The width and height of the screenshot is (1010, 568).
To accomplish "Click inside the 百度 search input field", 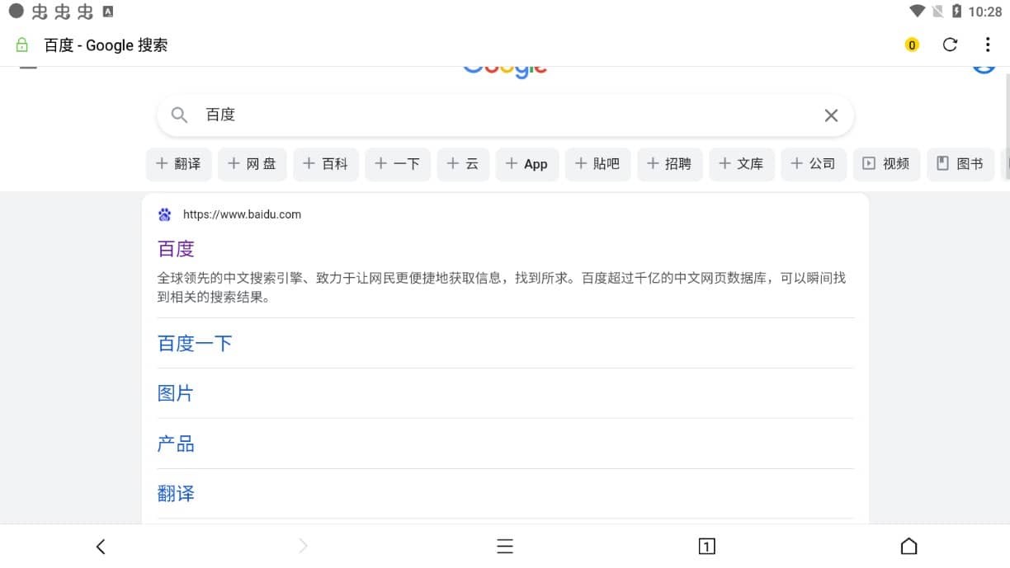I will pos(505,115).
